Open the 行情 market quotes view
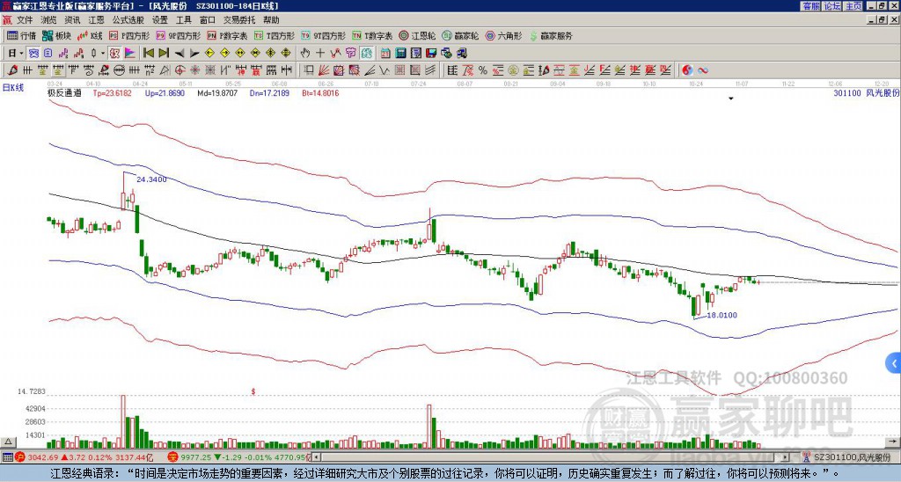Viewport: 901px width, 482px height. coord(22,36)
